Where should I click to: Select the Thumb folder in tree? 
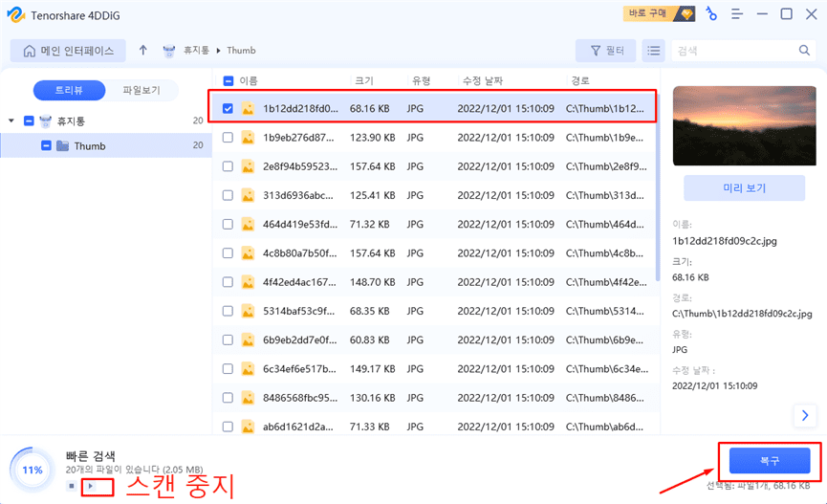(x=90, y=146)
